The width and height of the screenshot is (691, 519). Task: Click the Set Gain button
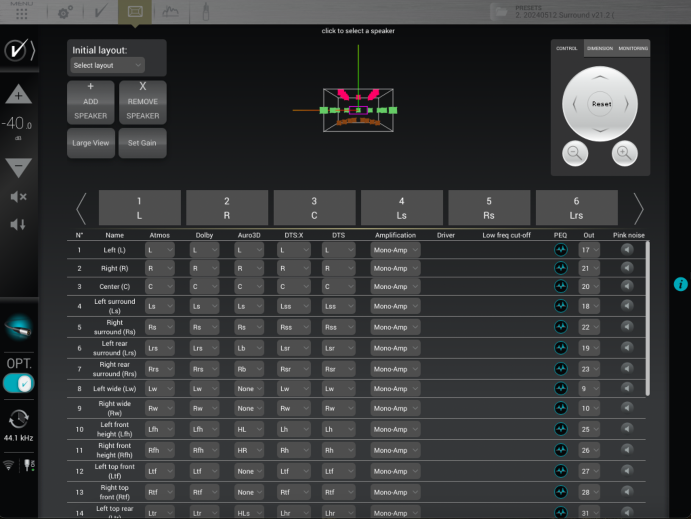pos(142,143)
